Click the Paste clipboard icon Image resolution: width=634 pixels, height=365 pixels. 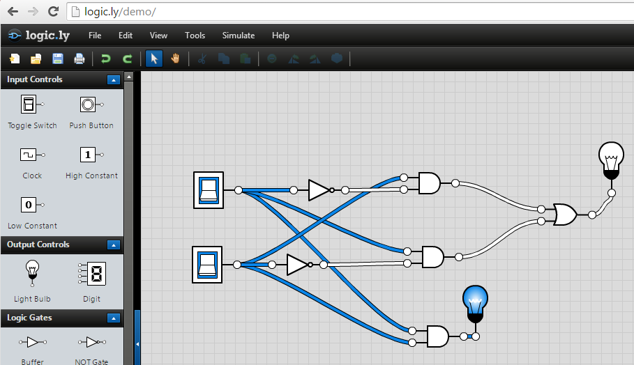click(x=245, y=59)
